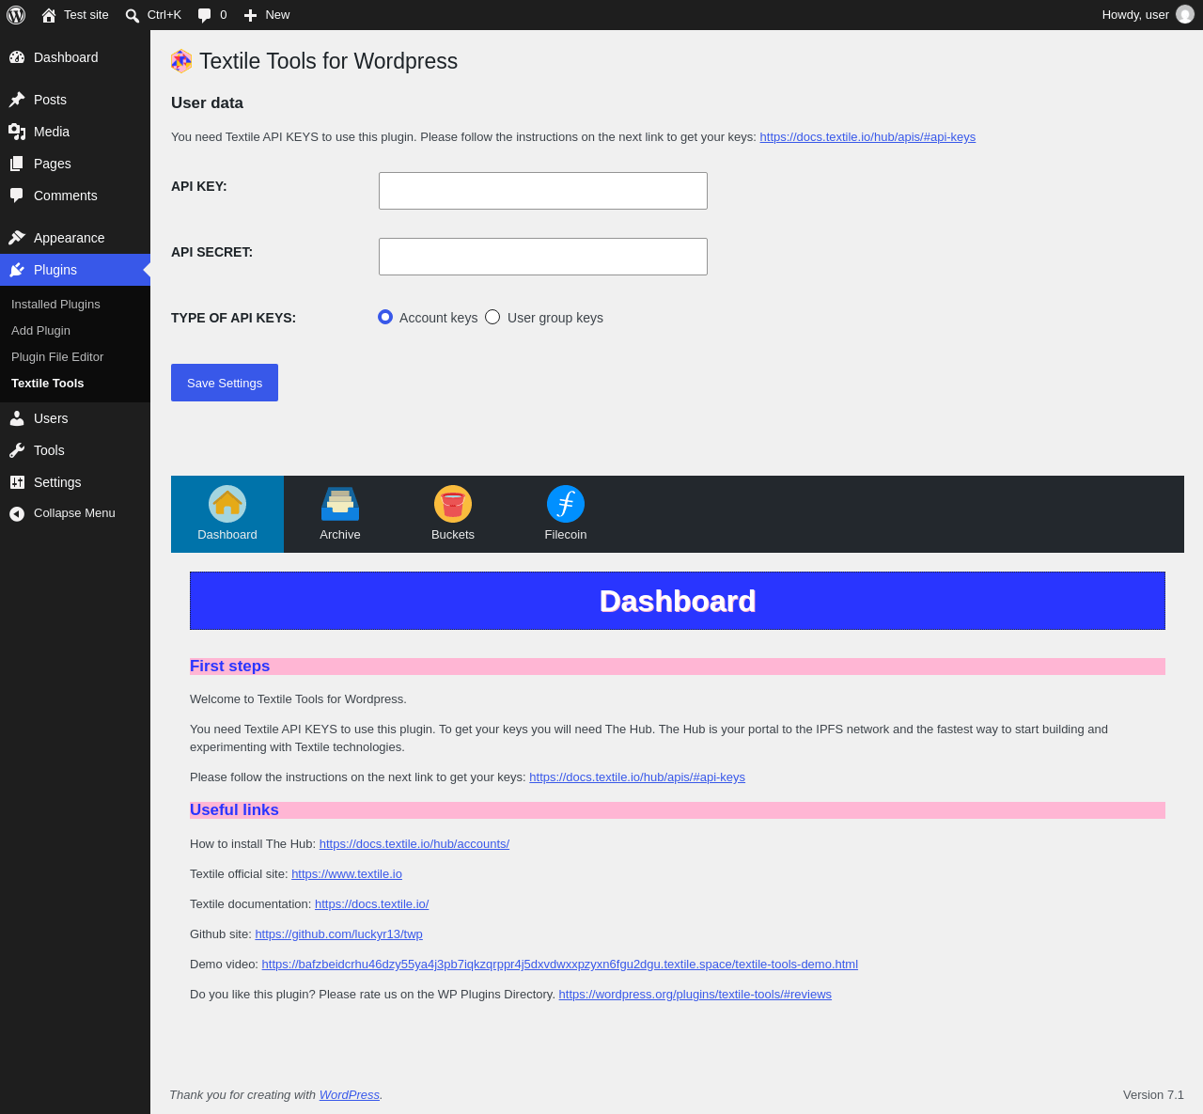The height and width of the screenshot is (1114, 1203).
Task: Click the Version 7.1 footer text
Action: [x=1153, y=1095]
